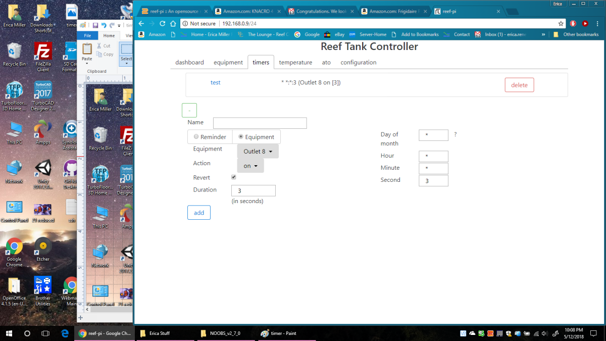Click the Hour input field

(433, 156)
